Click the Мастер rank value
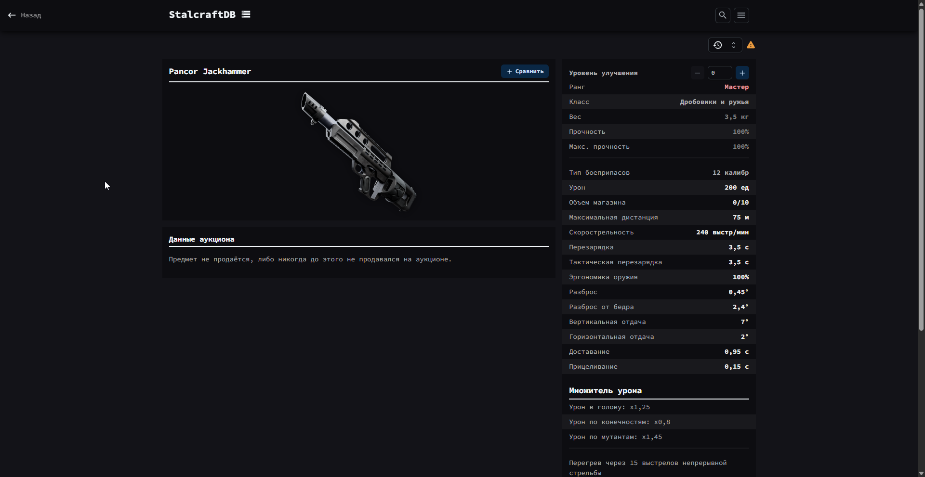This screenshot has width=925, height=477. [x=737, y=87]
